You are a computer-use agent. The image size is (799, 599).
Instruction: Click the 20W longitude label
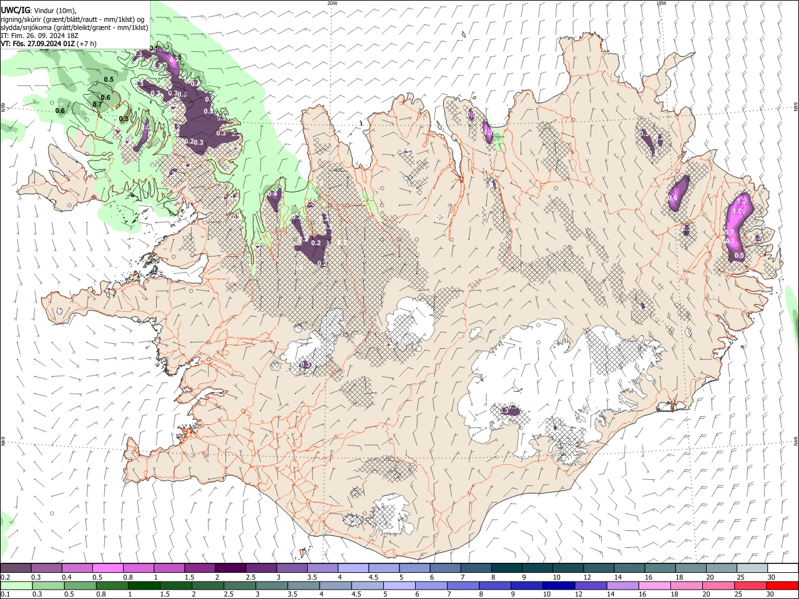(332, 3)
